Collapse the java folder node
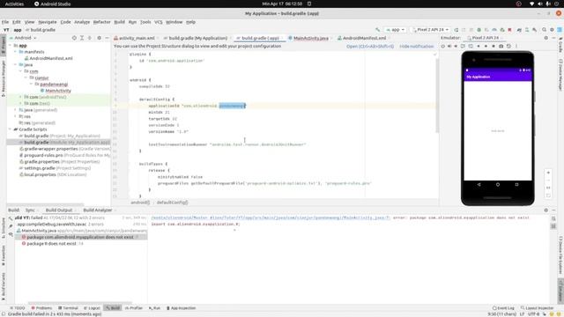The image size is (564, 317). click(x=16, y=64)
